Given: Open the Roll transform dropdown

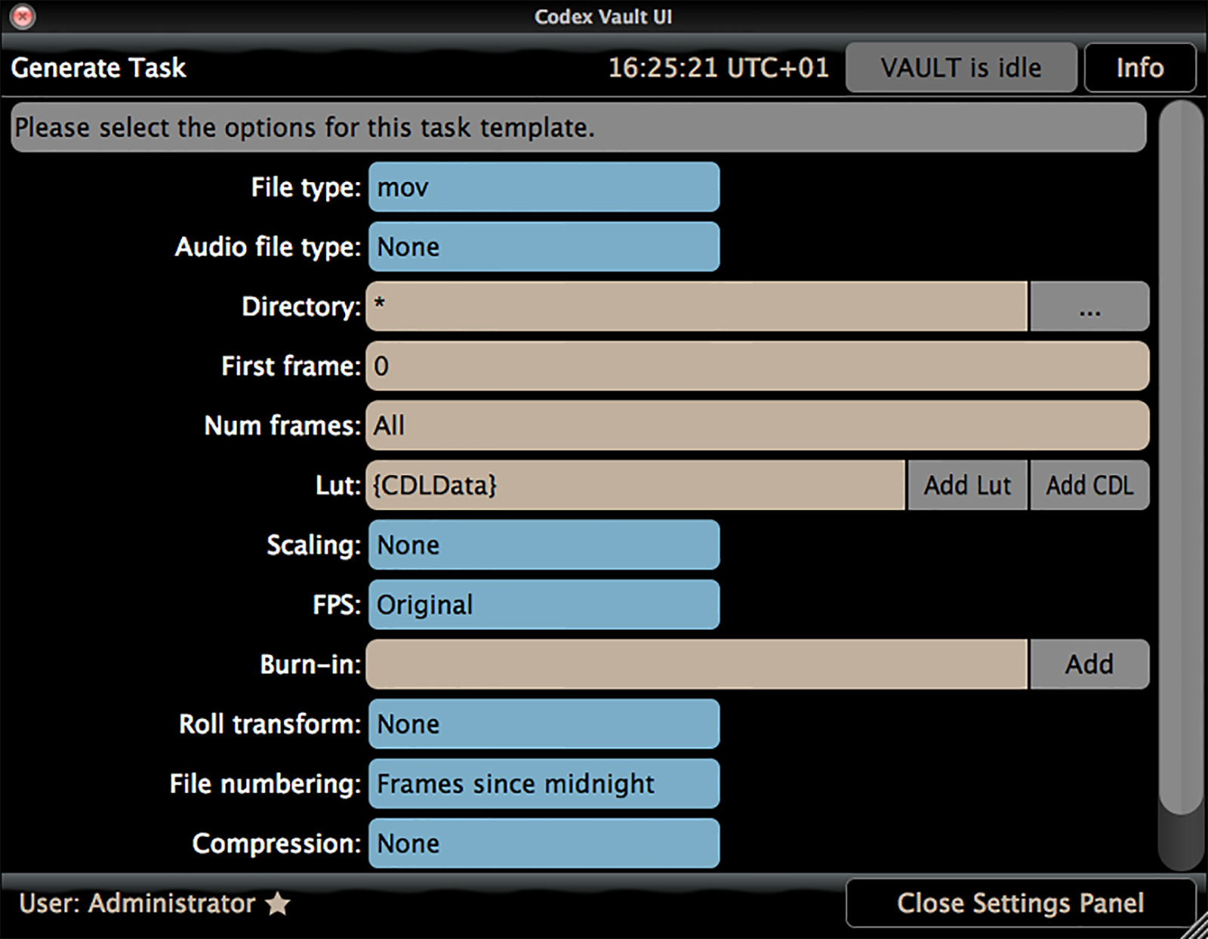Looking at the screenshot, I should 544,724.
